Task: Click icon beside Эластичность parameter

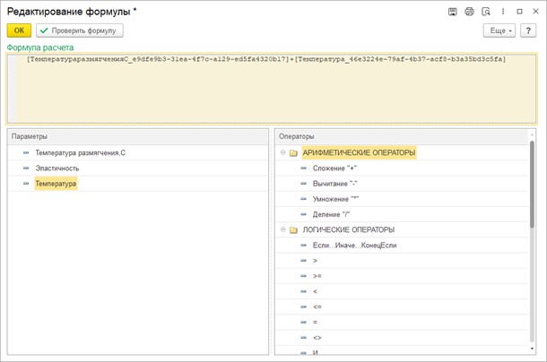Action: [26, 168]
